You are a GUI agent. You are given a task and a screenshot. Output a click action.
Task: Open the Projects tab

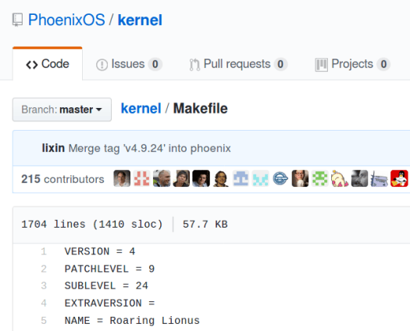click(352, 64)
